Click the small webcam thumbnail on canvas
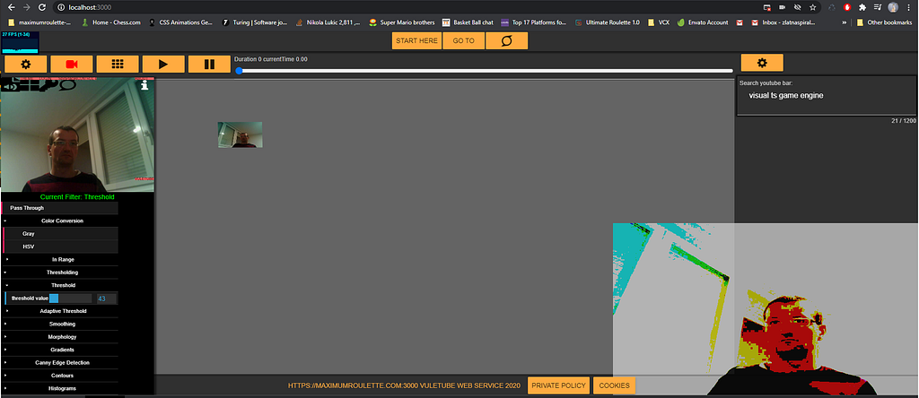919x398 pixels. [x=241, y=134]
